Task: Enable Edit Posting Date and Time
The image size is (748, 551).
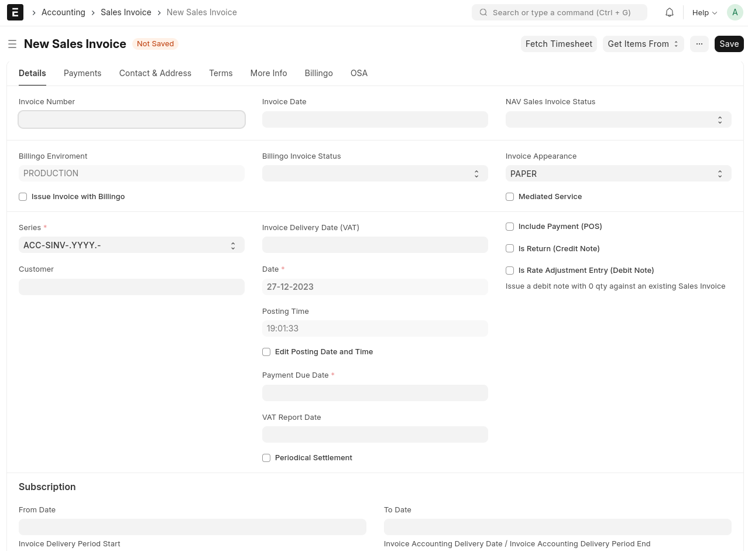Action: tap(266, 352)
